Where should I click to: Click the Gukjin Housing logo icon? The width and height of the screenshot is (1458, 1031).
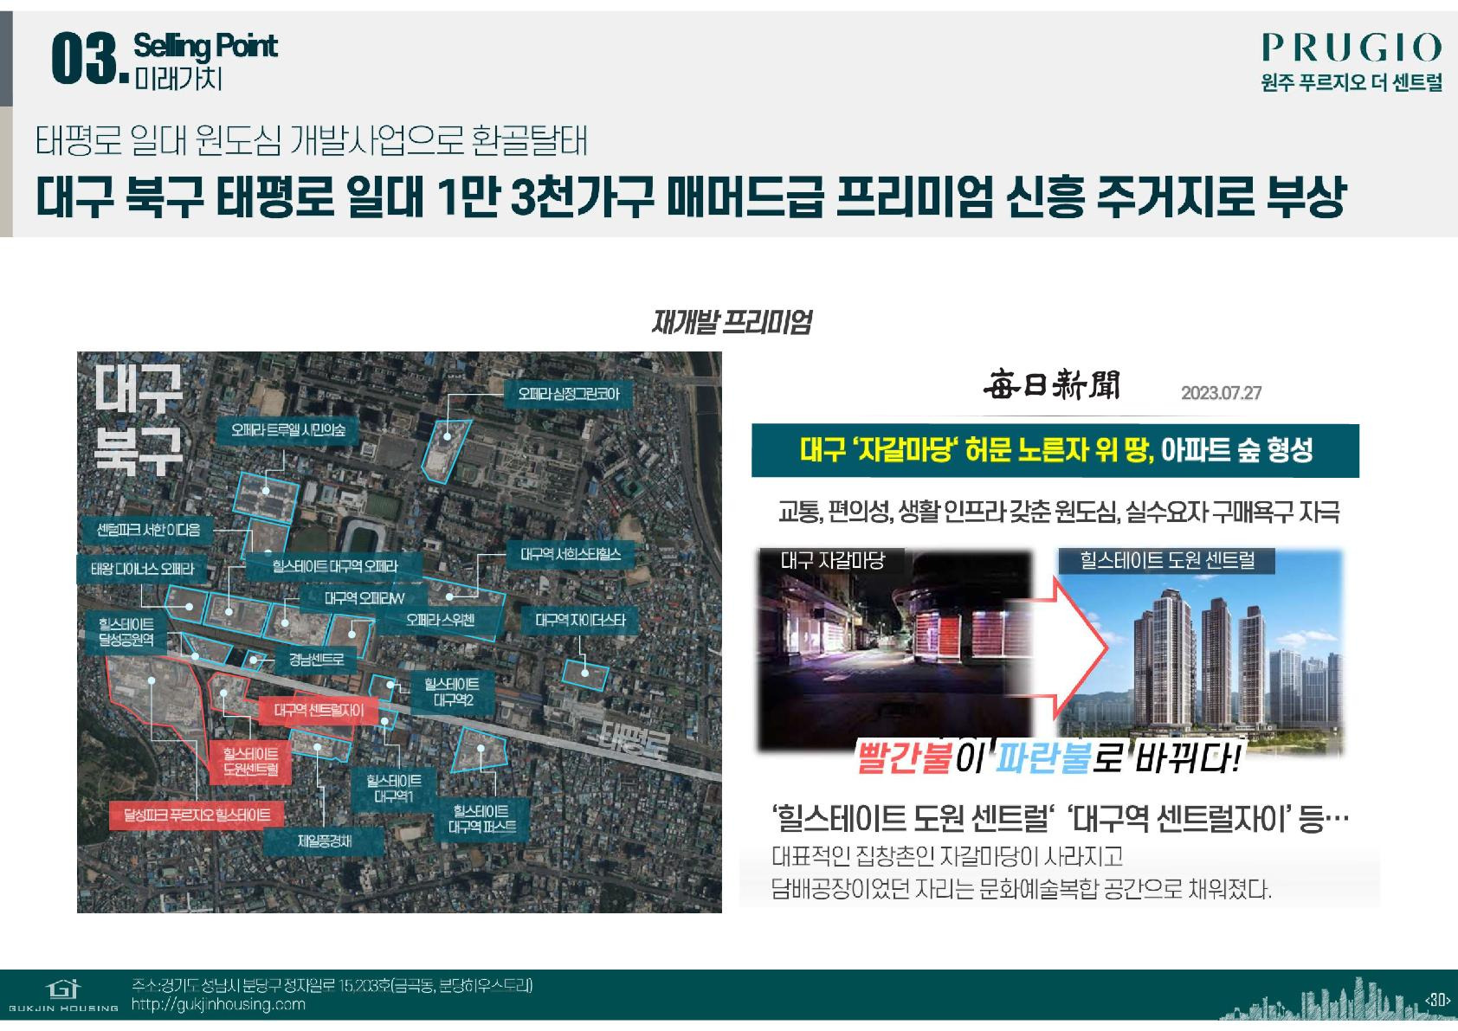click(x=62, y=989)
